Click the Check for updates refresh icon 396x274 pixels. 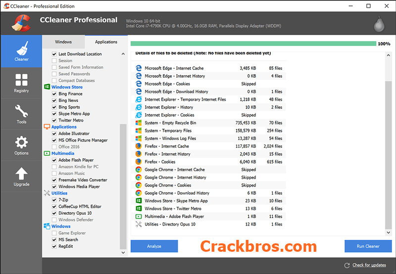coord(347,265)
